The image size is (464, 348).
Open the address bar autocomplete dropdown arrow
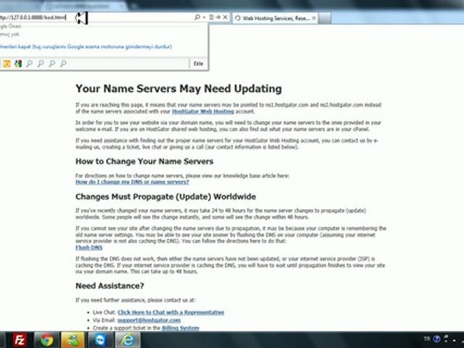click(204, 17)
